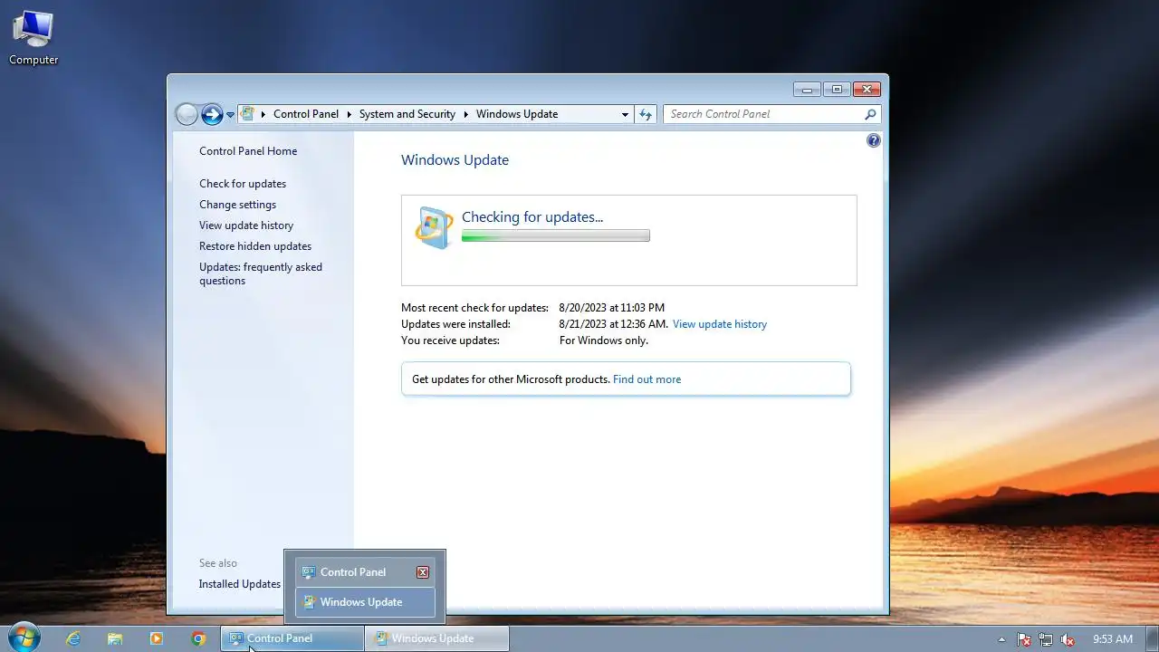Click the Control Panel taskbar button

point(292,638)
